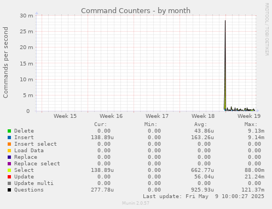Click the Last update timestamp text

[x=204, y=196]
